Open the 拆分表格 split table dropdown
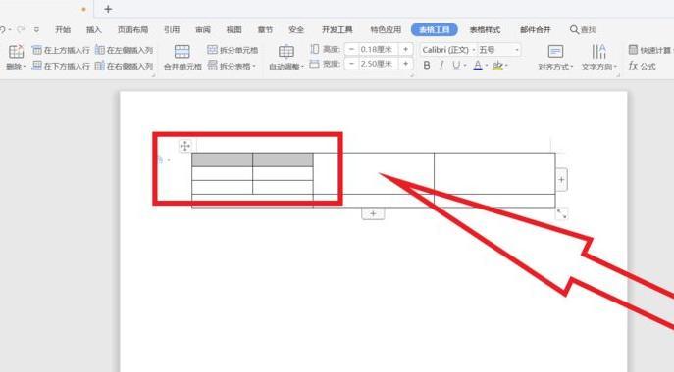The height and width of the screenshot is (372, 674). [233, 66]
